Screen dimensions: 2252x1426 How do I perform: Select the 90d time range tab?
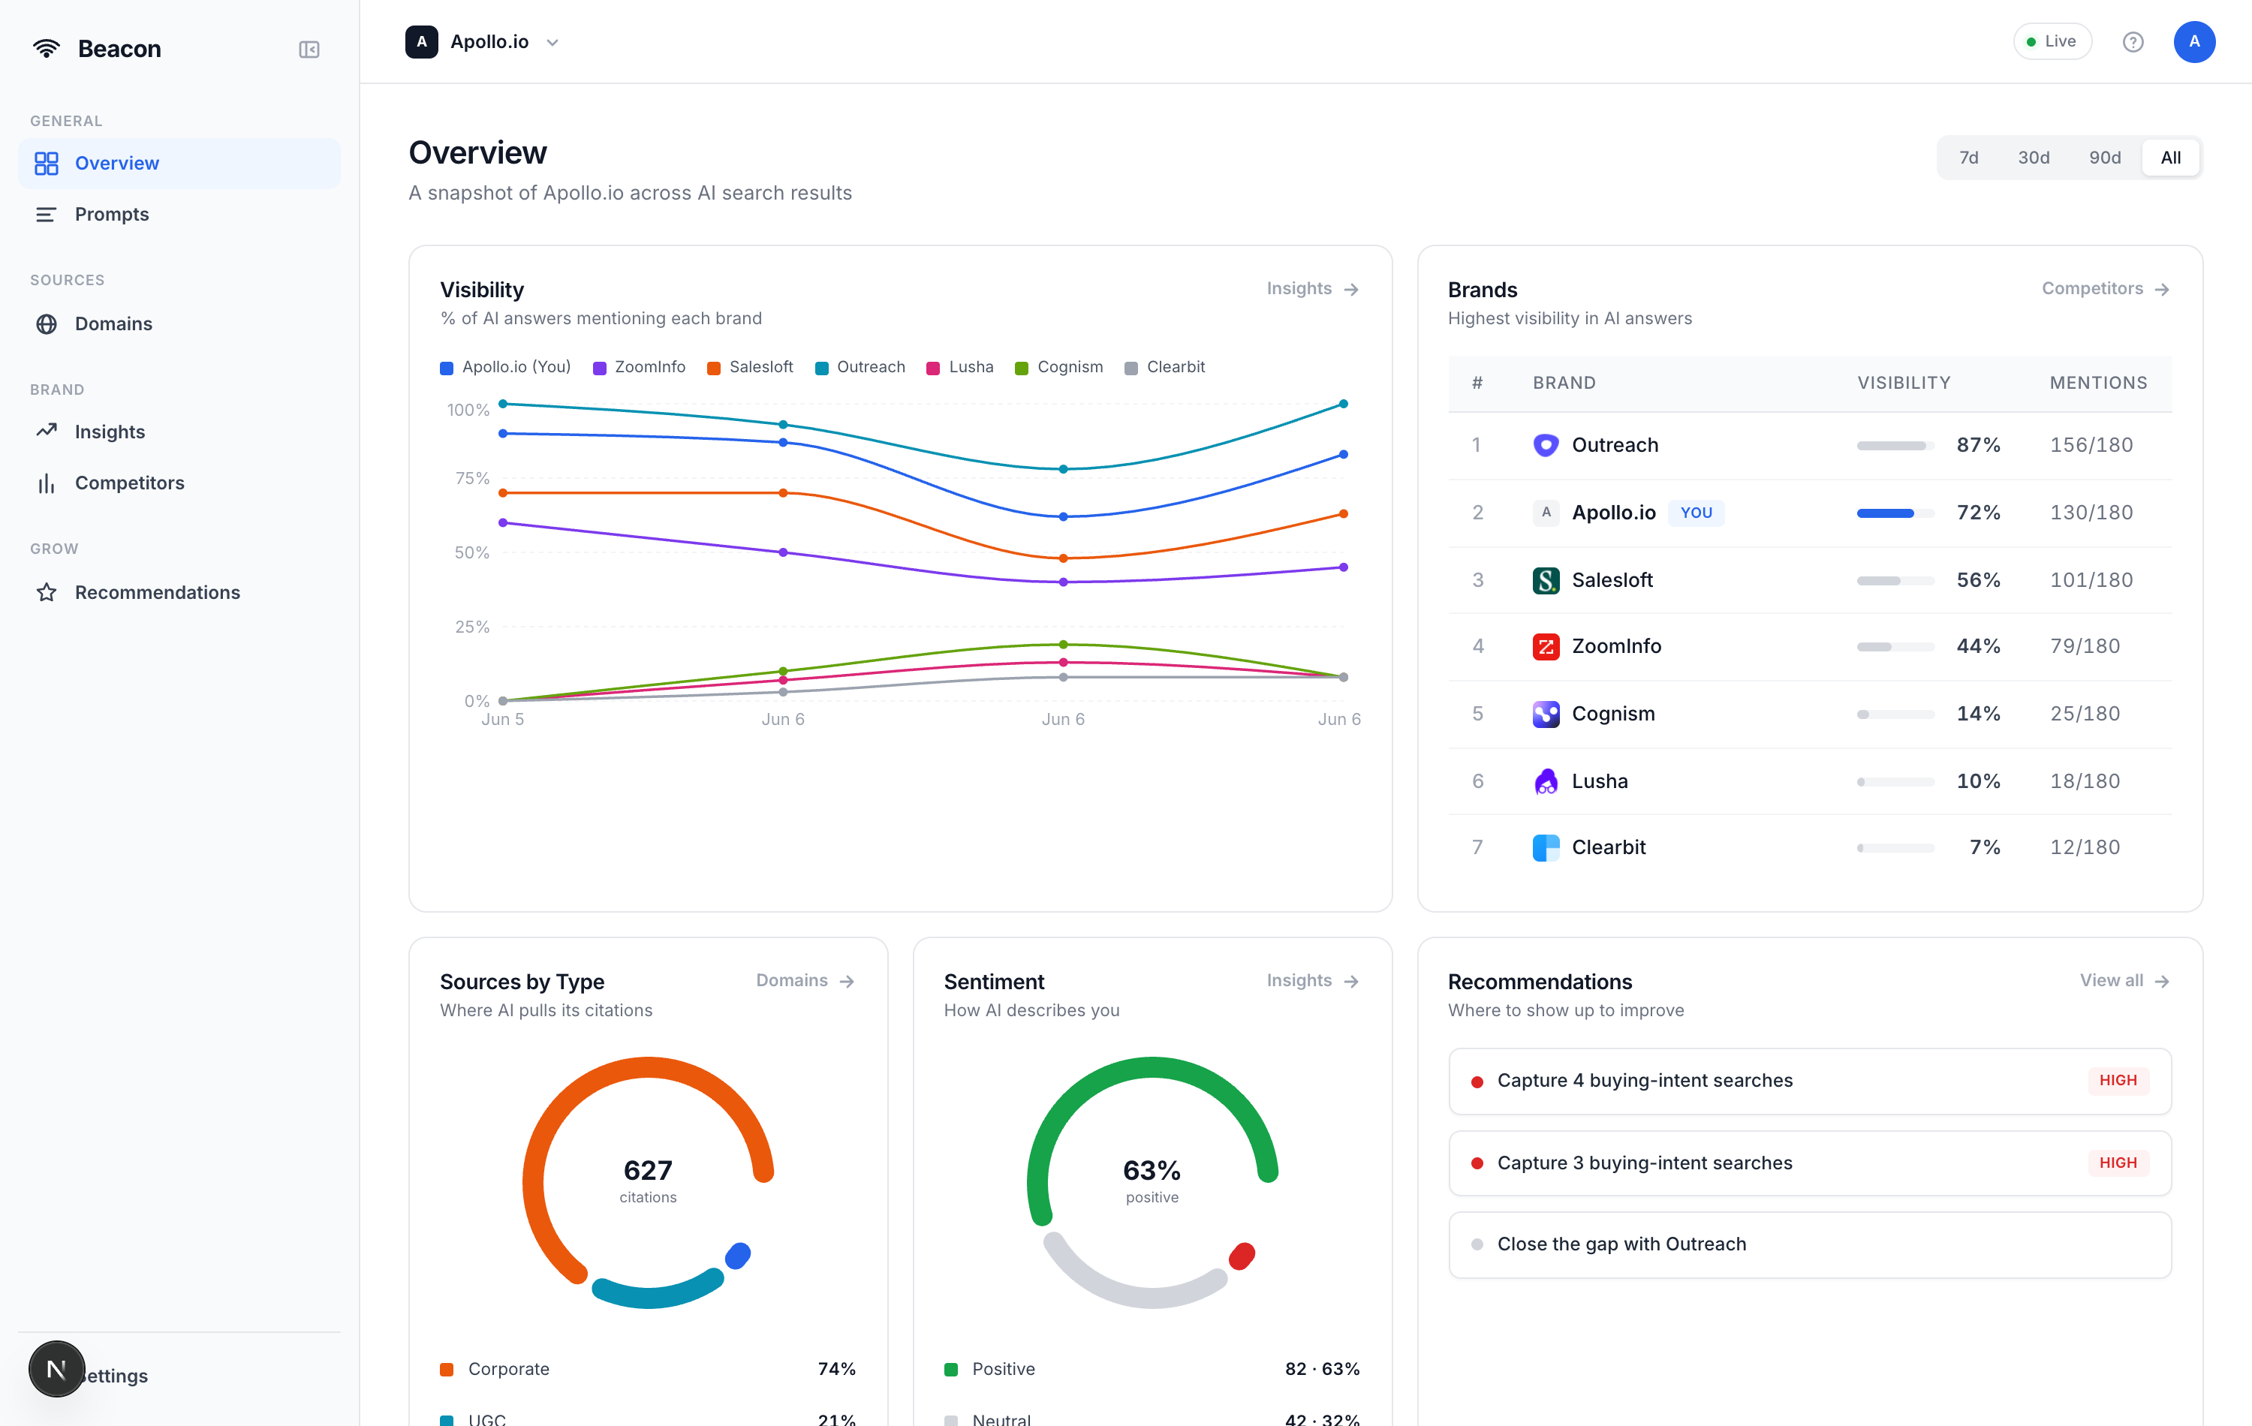coord(2104,158)
